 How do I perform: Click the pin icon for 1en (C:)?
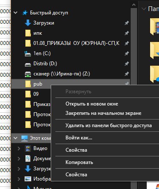(127, 53)
